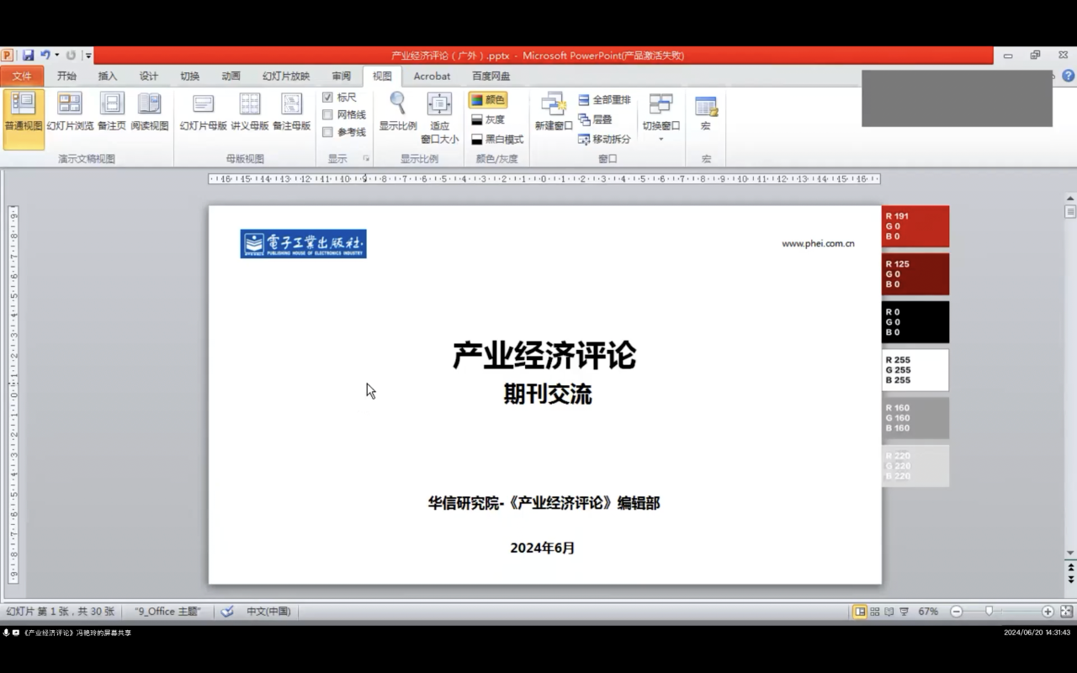Expand the Switch Windows (切换窗口) dropdown
This screenshot has height=673, width=1077.
point(661,126)
